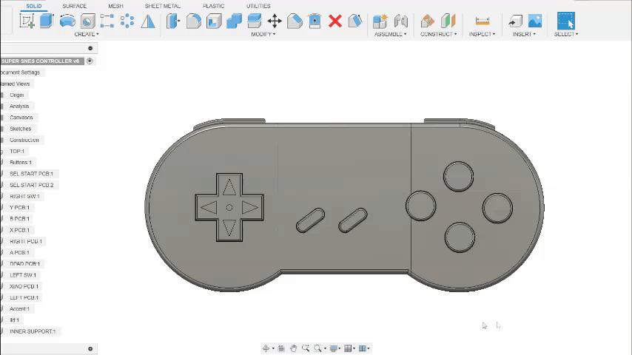Select the Circular Pattern tool

click(x=127, y=21)
